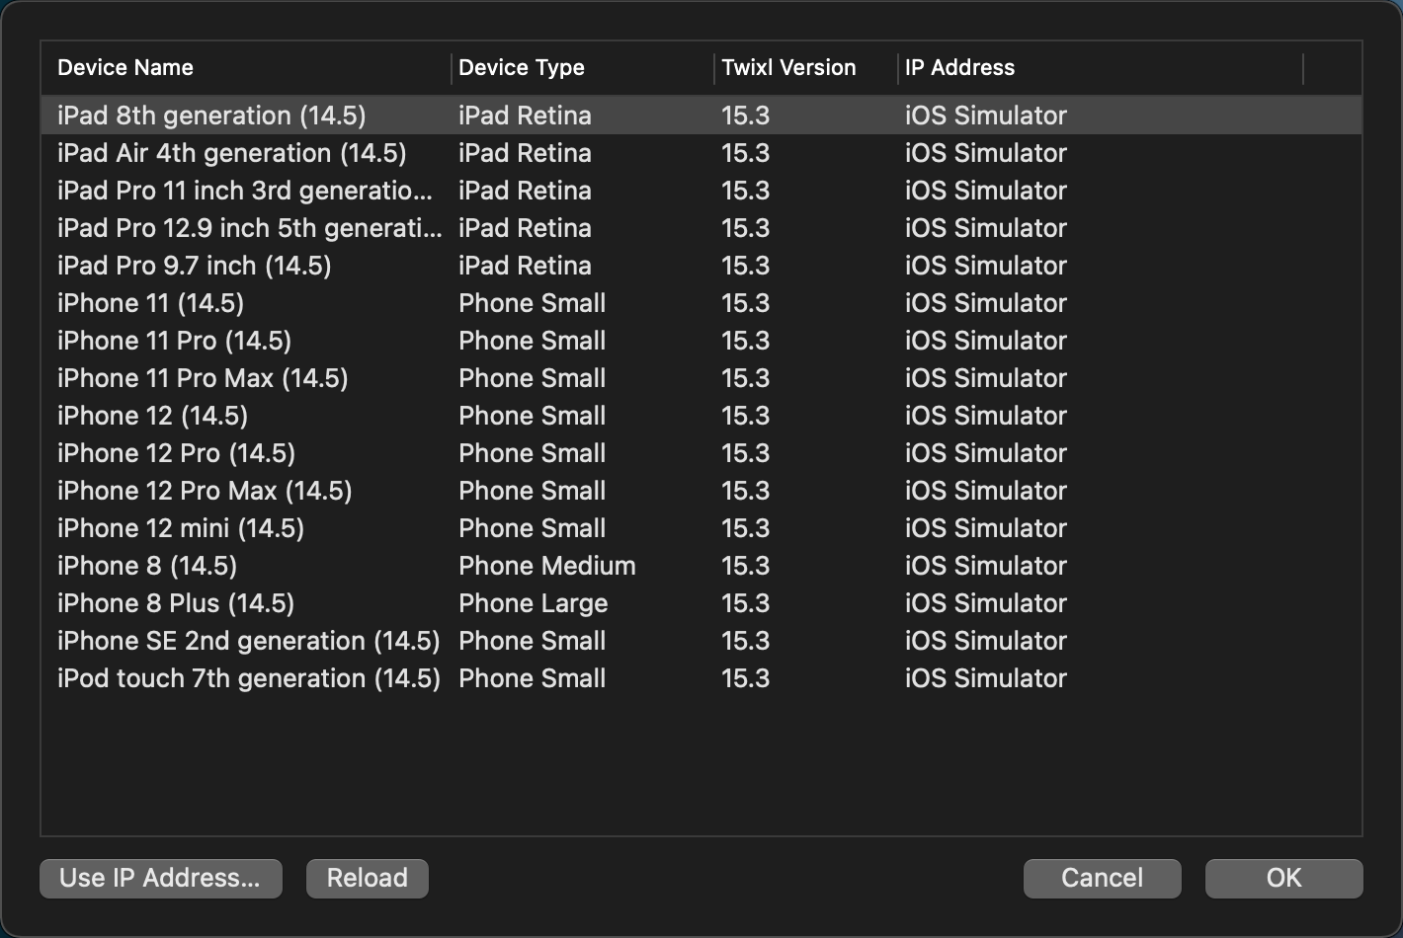Select iPhone 12 Pro Max (14.5)
Image resolution: width=1403 pixels, height=938 pixels.
701,491
